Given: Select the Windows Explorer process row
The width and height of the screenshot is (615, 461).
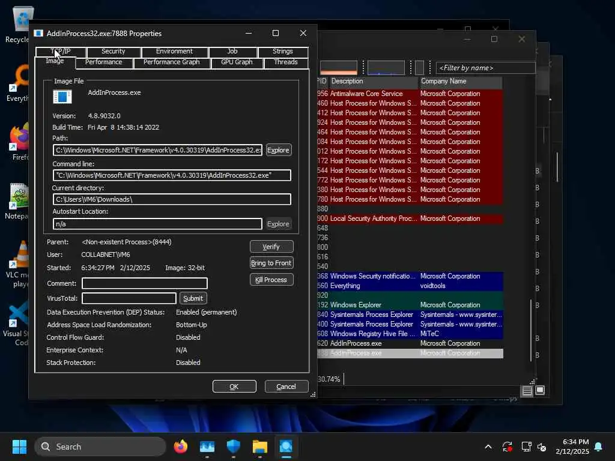Looking at the screenshot, I should (410, 305).
